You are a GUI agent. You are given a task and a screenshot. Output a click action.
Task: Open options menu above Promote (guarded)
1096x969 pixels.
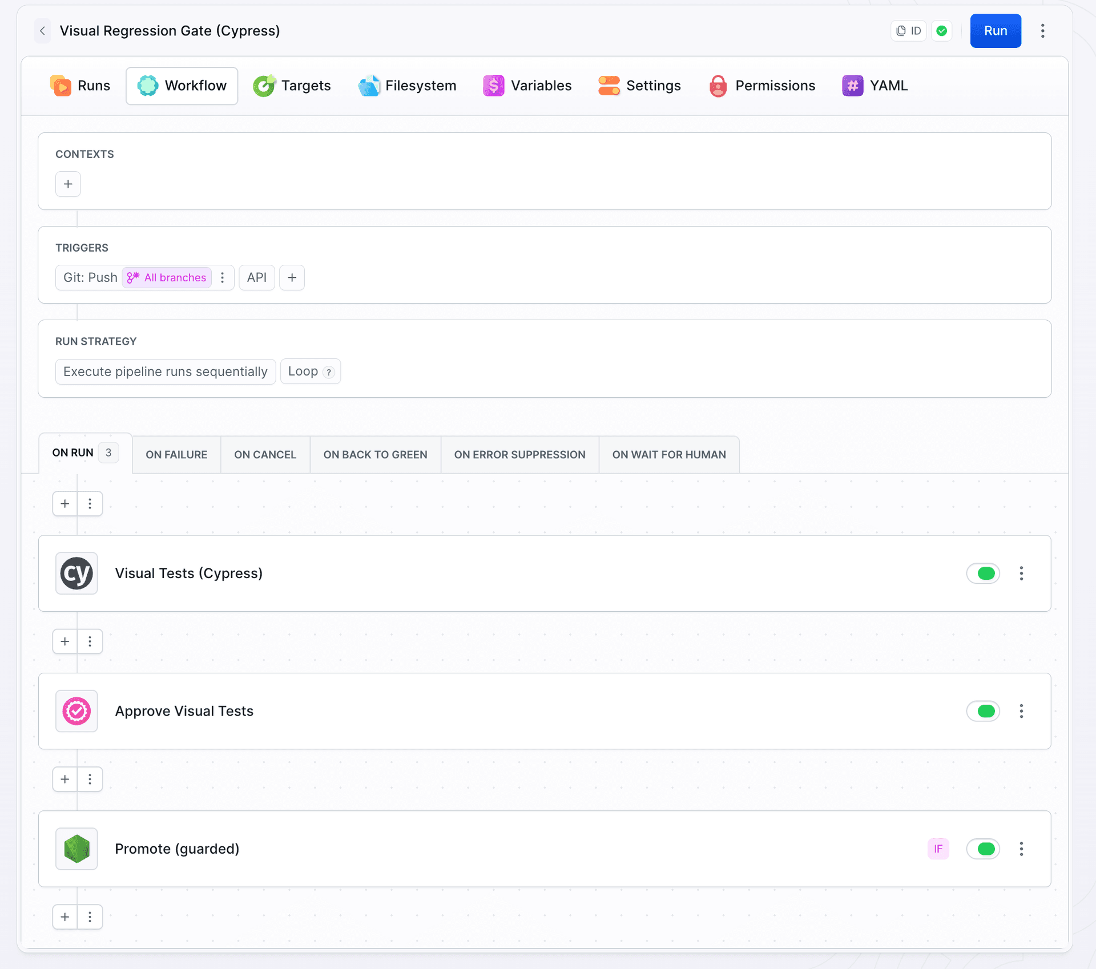[x=90, y=779]
